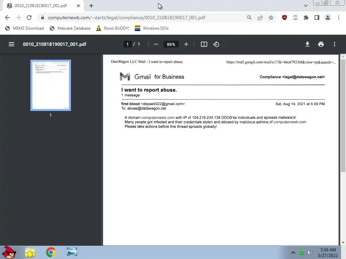The width and height of the screenshot is (346, 259).
Task: Open the Malware Database bookmark
Action: pyautogui.click(x=70, y=28)
